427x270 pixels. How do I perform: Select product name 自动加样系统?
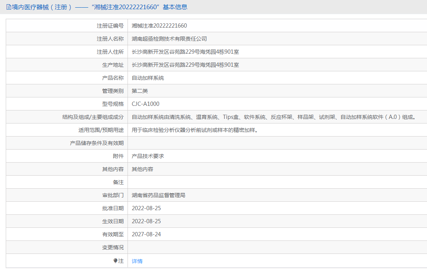(148, 78)
